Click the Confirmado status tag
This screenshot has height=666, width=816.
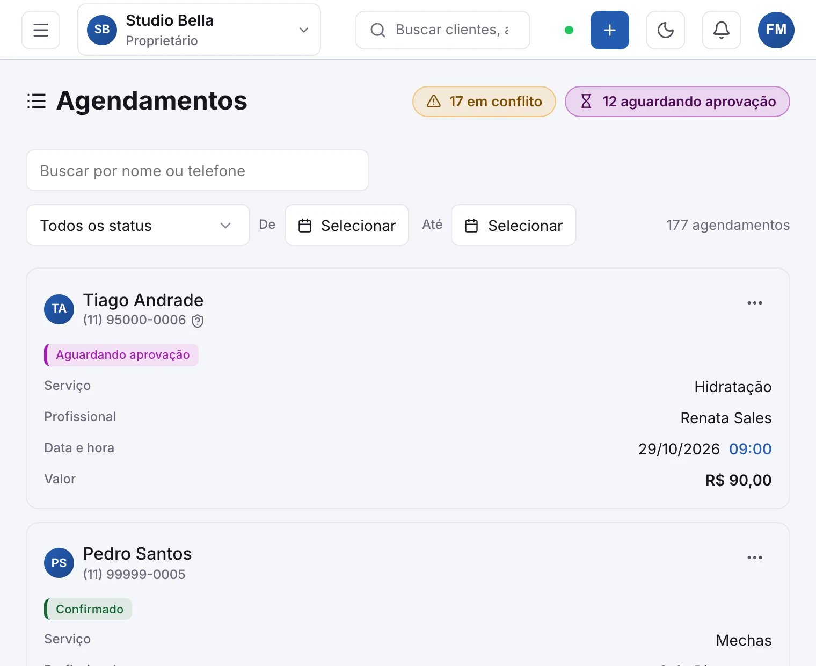[x=88, y=609]
